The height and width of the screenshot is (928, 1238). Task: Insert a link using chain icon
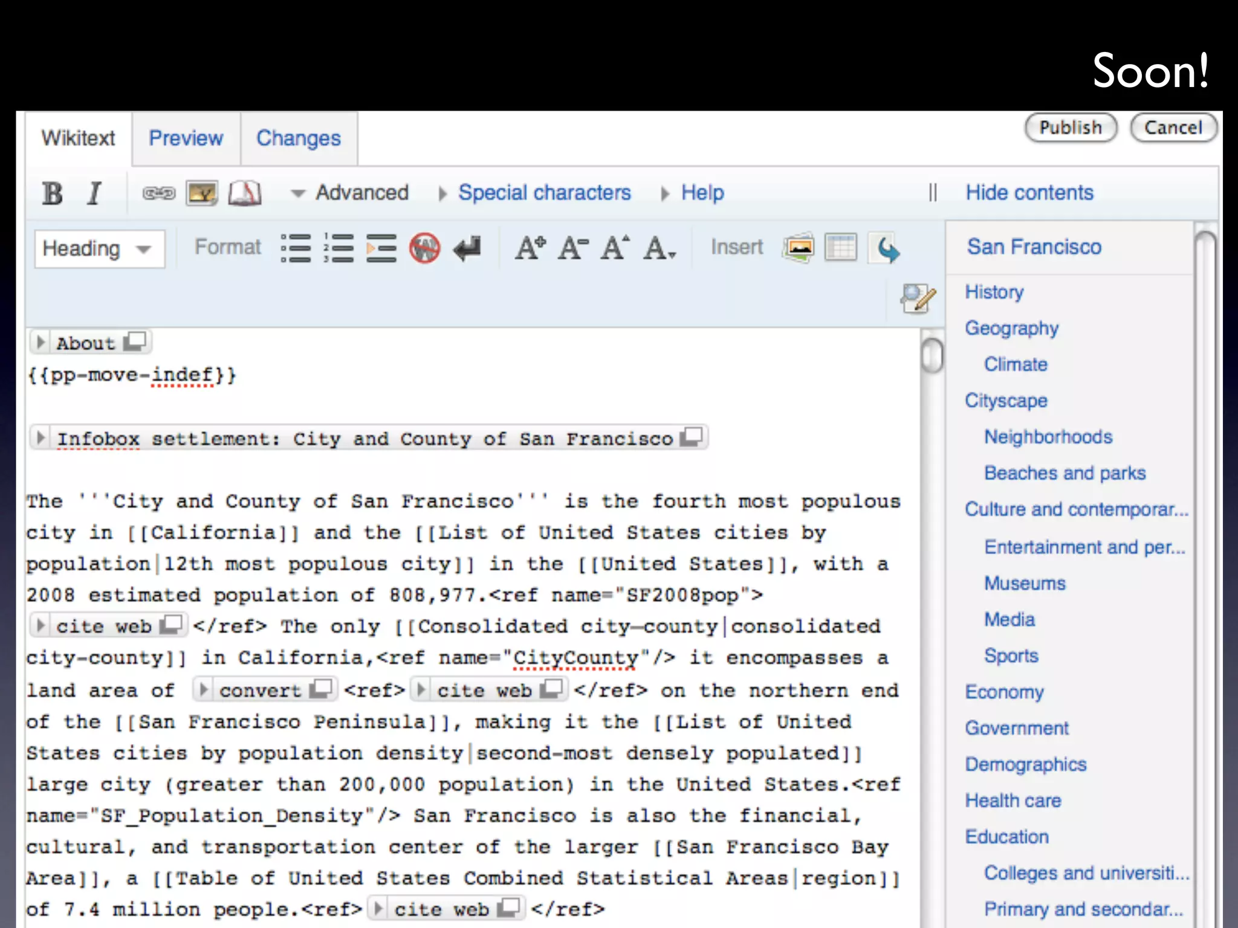coord(158,193)
